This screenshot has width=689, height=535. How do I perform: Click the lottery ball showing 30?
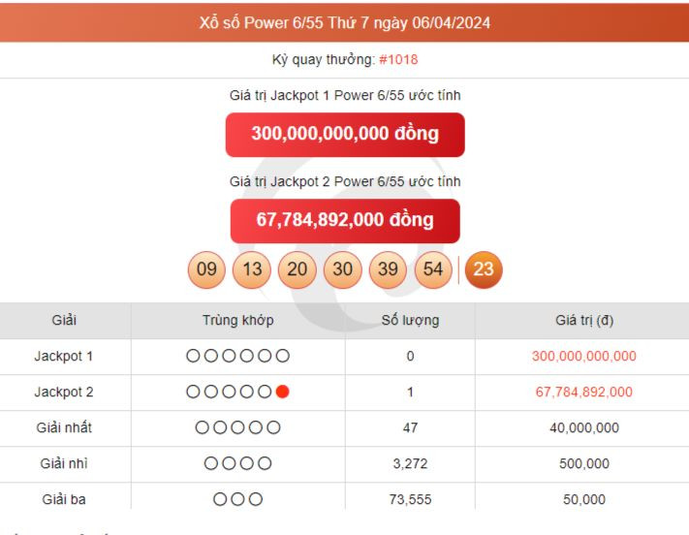click(x=342, y=269)
